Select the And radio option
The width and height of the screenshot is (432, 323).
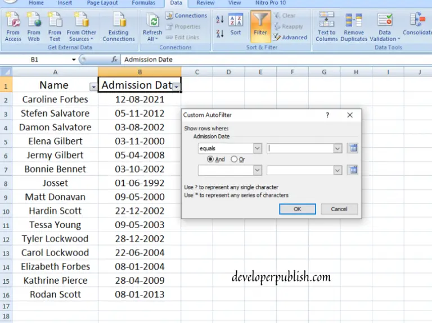point(216,160)
